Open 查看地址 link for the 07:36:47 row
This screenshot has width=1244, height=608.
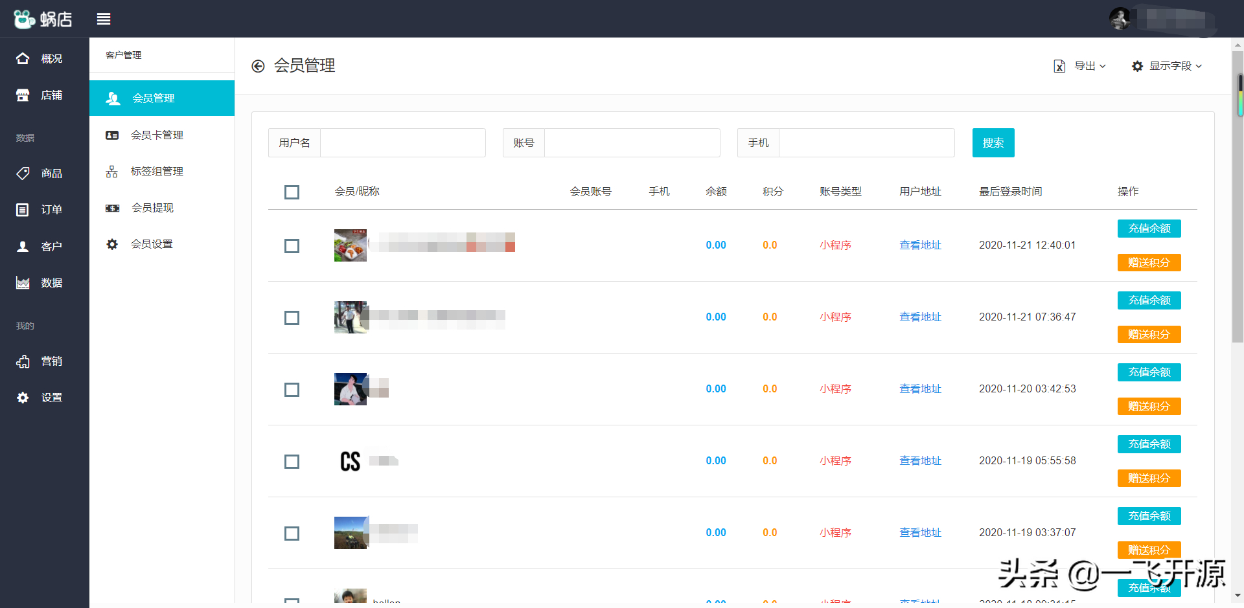coord(920,317)
